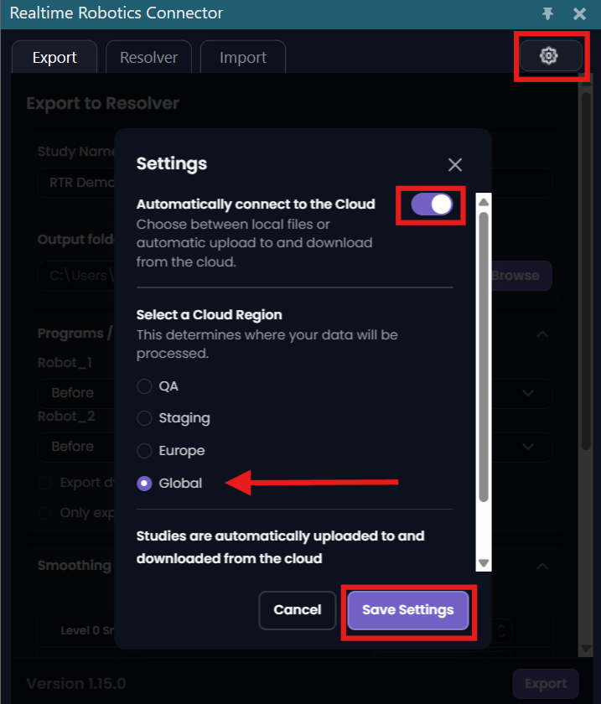
Task: Open the Import tab
Action: 243,57
